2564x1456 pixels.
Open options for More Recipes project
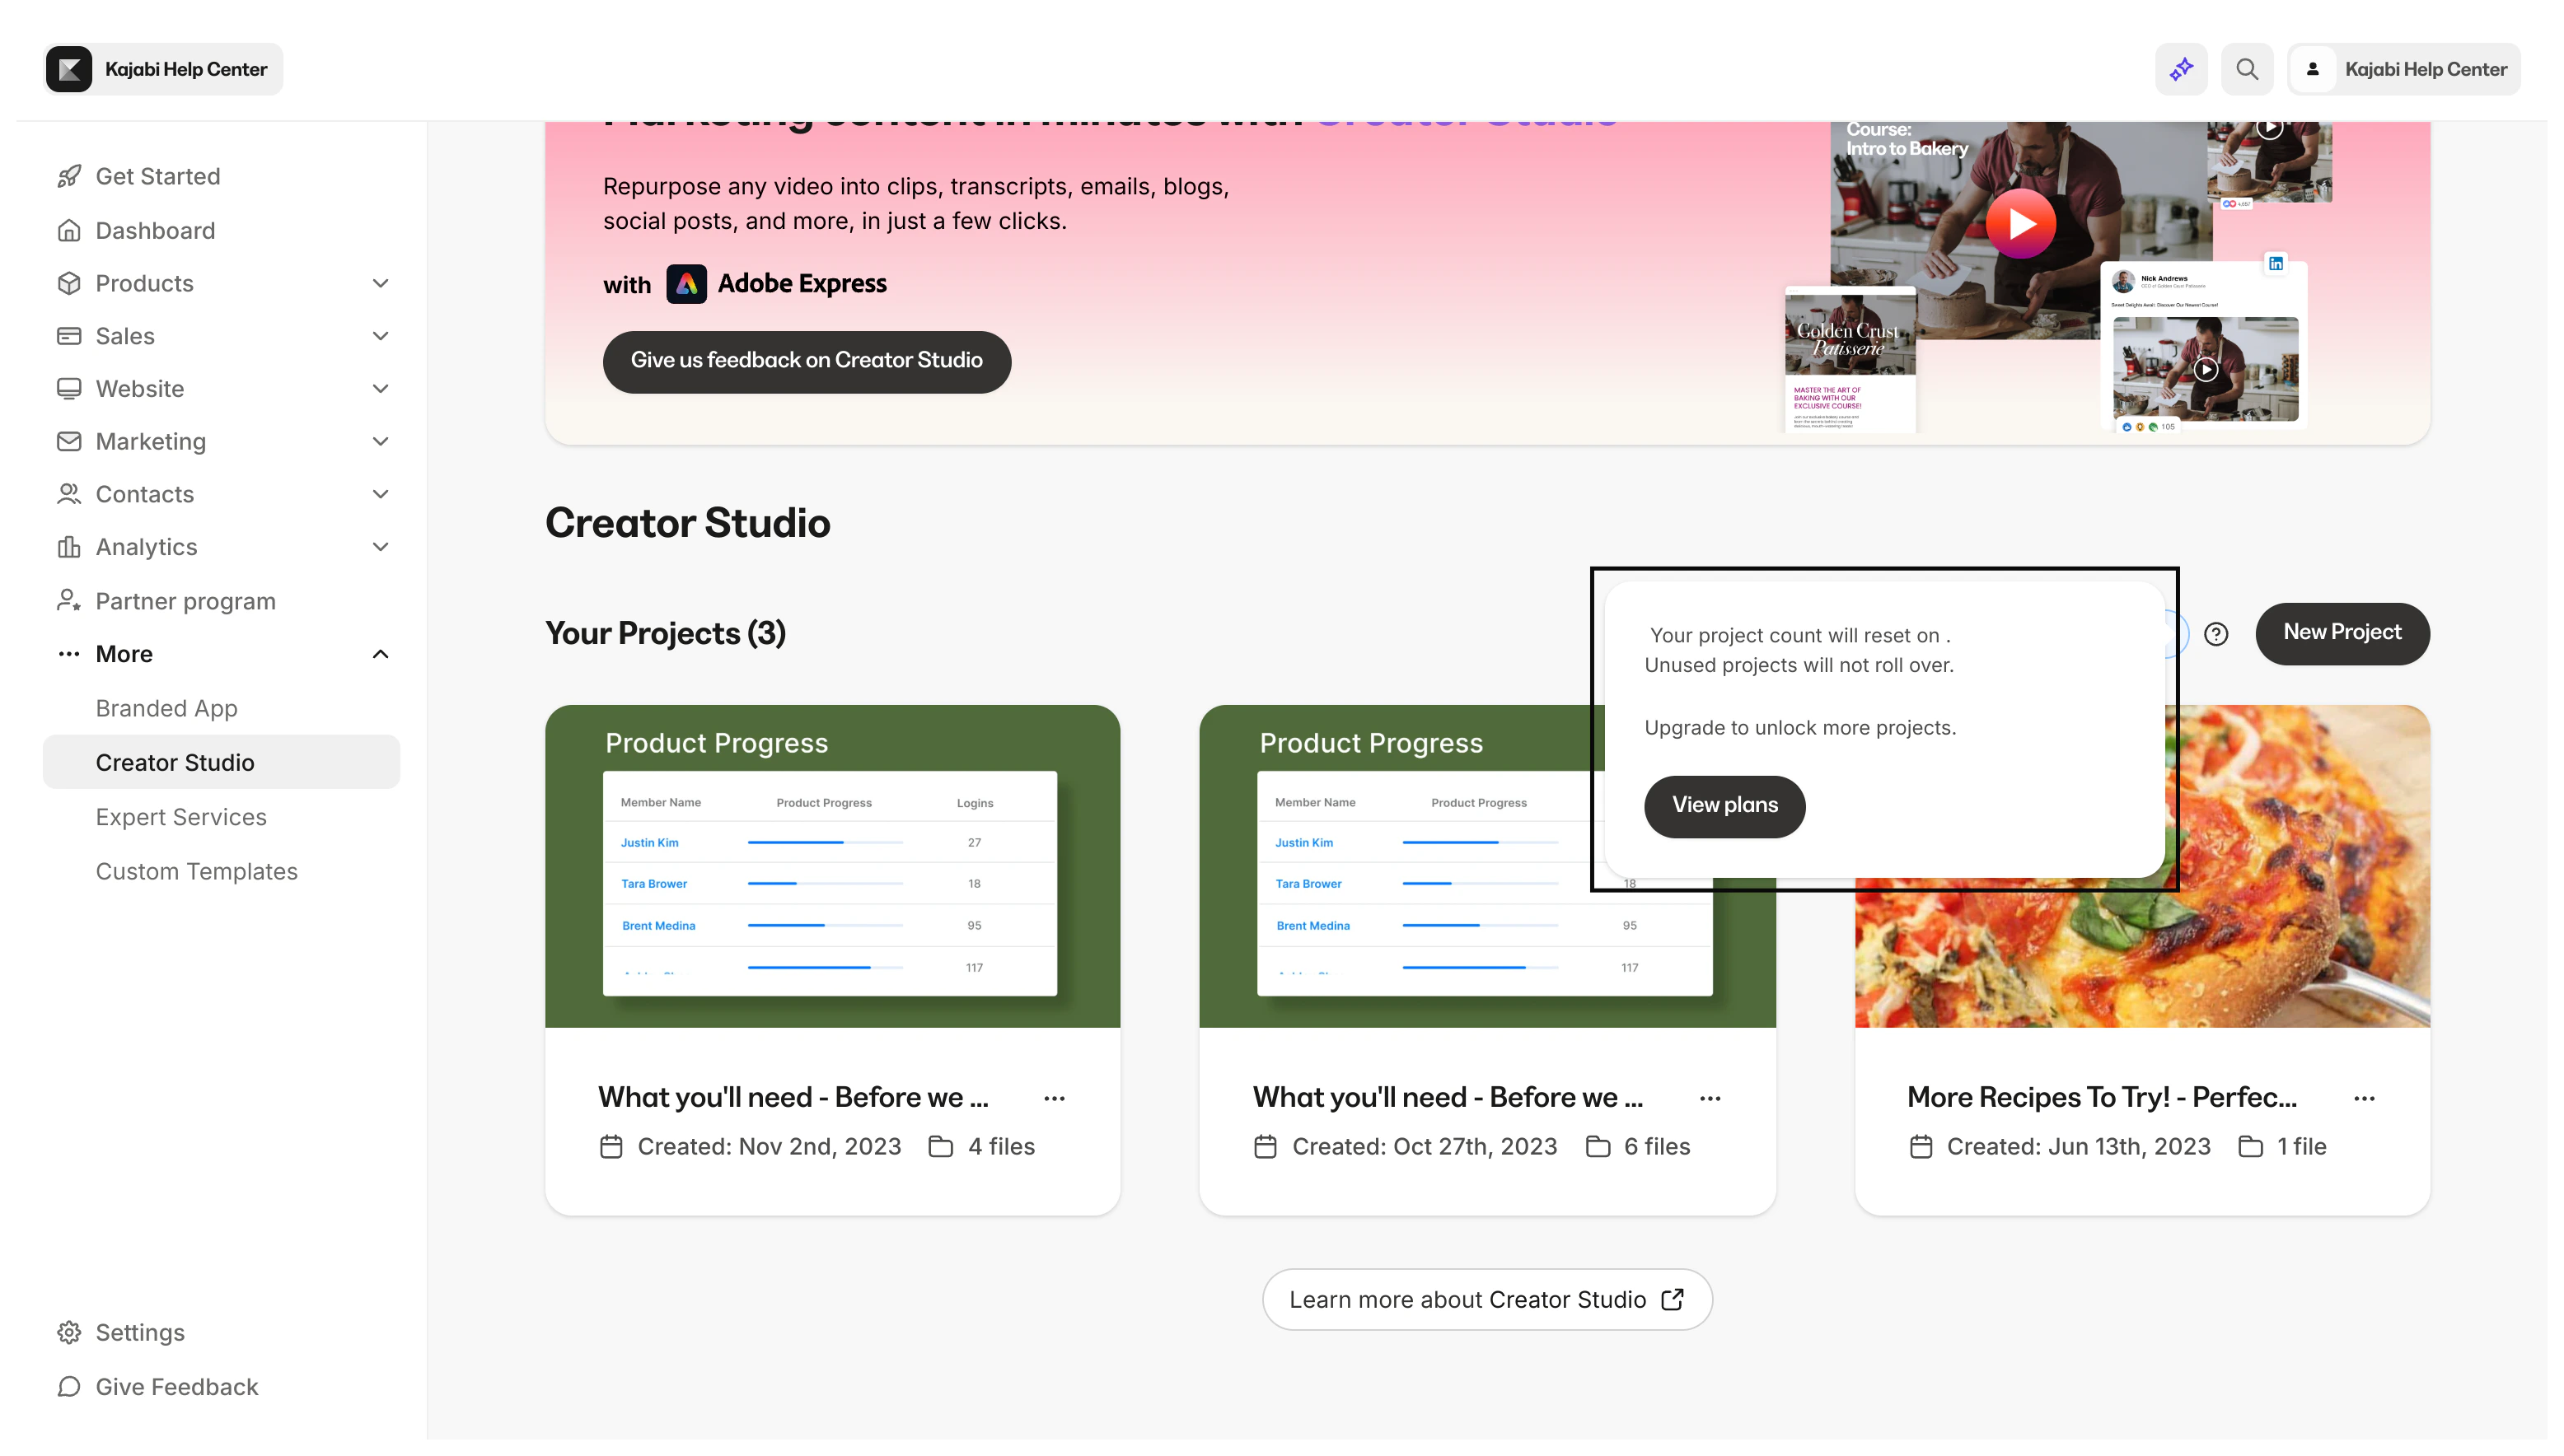(2364, 1098)
